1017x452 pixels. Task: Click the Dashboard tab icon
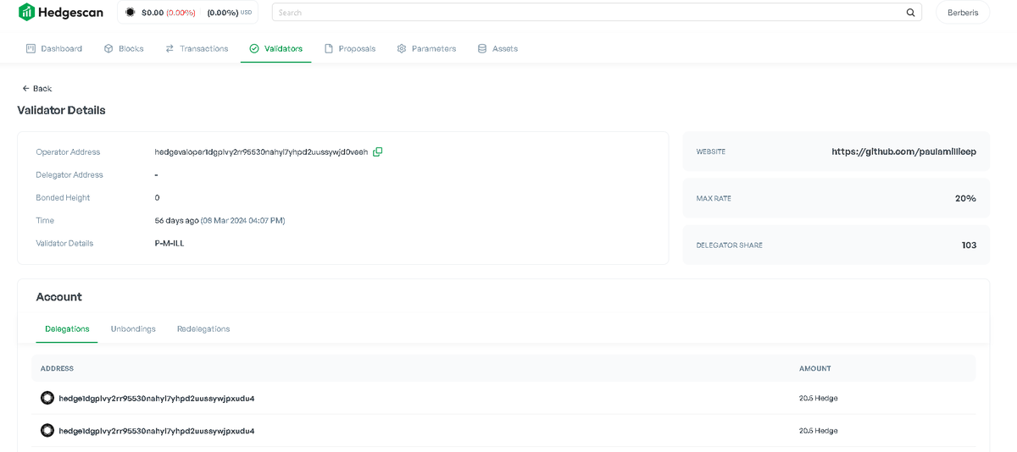click(x=31, y=48)
